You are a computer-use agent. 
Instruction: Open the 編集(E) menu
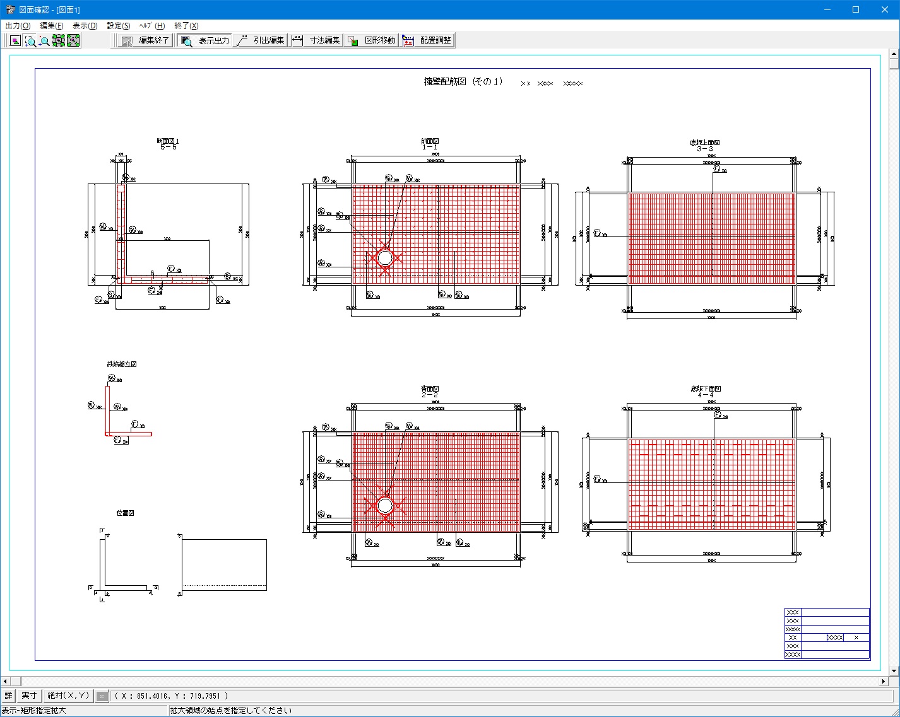coord(51,26)
